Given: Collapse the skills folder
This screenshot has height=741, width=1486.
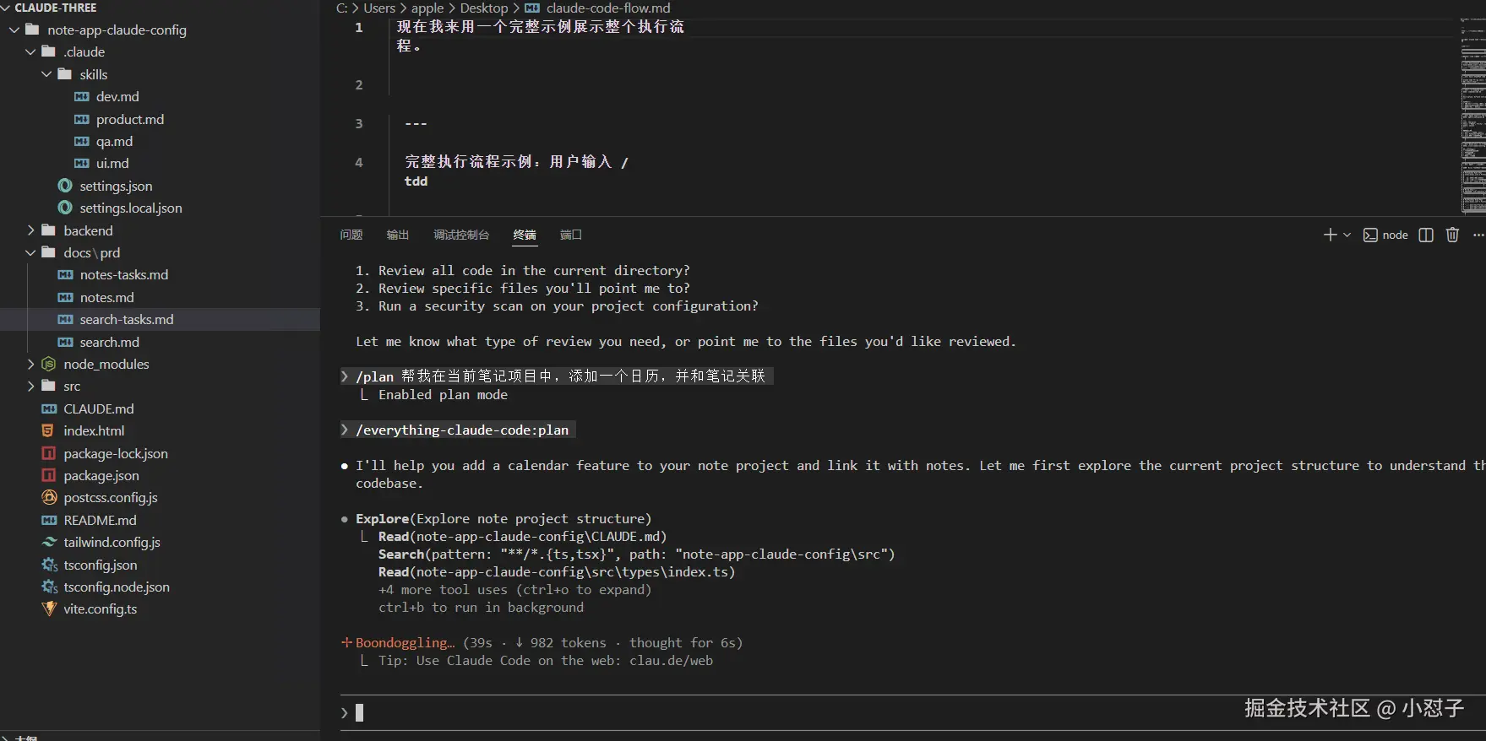Looking at the screenshot, I should [x=47, y=74].
